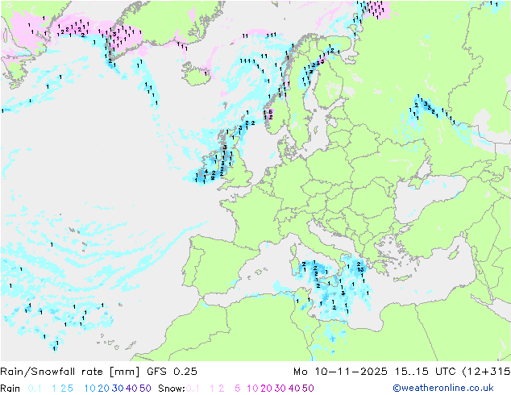Open the weatheronline.co.uk copyright link
This screenshot has width=511, height=395.
point(443,388)
